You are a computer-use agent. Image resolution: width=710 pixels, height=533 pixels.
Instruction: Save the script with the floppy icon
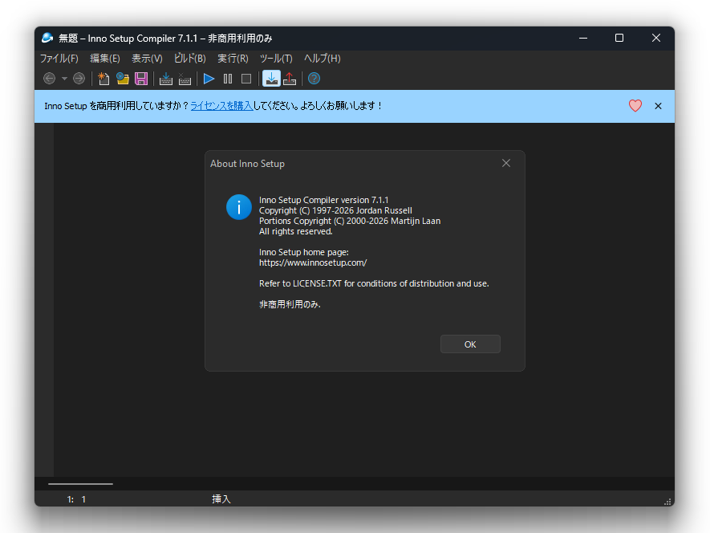coord(141,79)
